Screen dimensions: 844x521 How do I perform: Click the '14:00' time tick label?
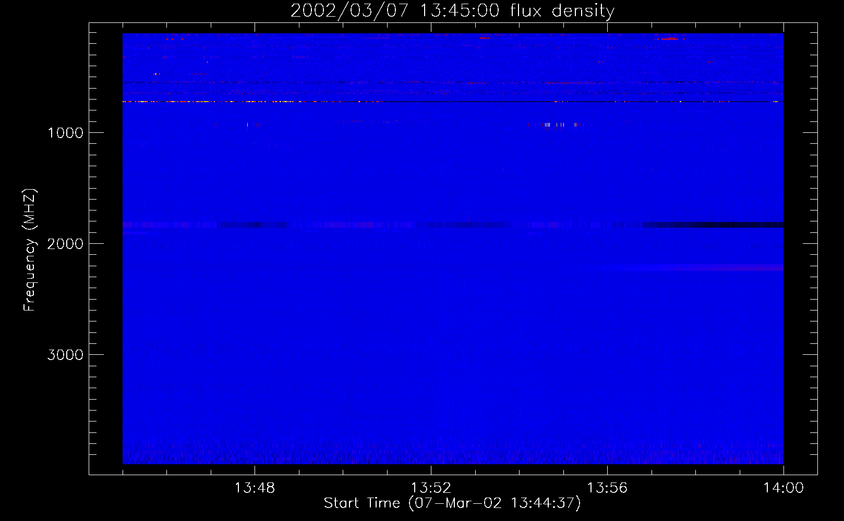pyautogui.click(x=783, y=488)
